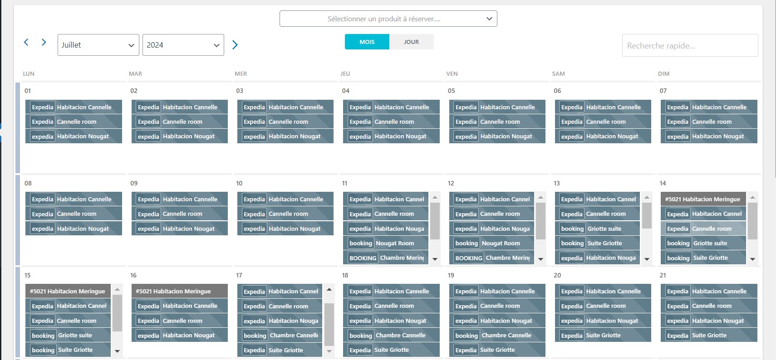This screenshot has height=360, width=776.
Task: Click the scroll-up arrow in day 11's booking list
Action: pos(435,197)
